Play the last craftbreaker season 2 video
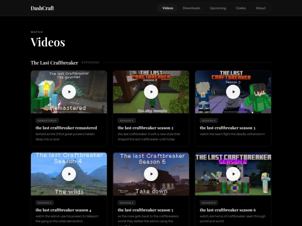Image resolution: width=302 pixels, height=226 pixels. 151,92
